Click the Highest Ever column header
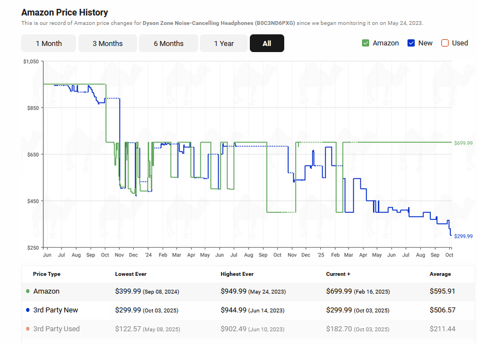The image size is (478, 344). pos(238,274)
